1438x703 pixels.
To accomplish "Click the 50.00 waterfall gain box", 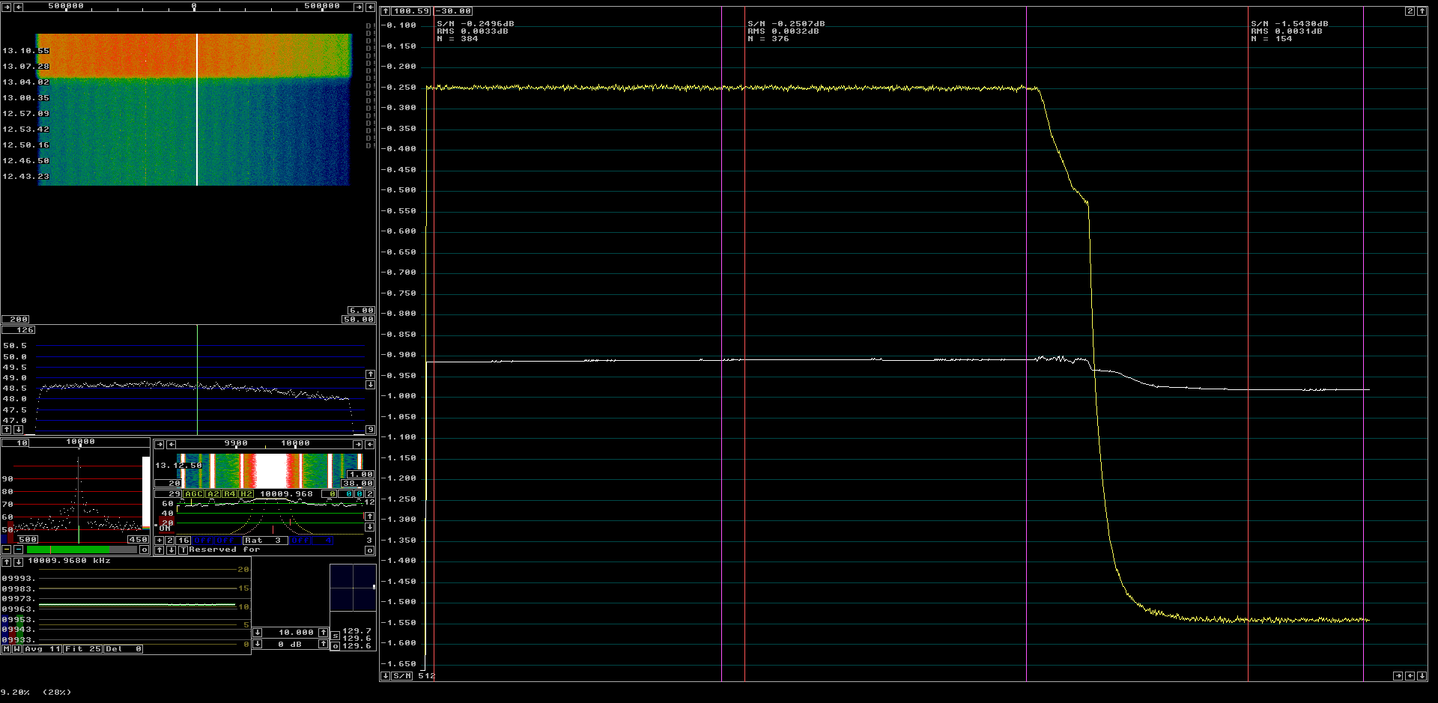I will tap(359, 320).
